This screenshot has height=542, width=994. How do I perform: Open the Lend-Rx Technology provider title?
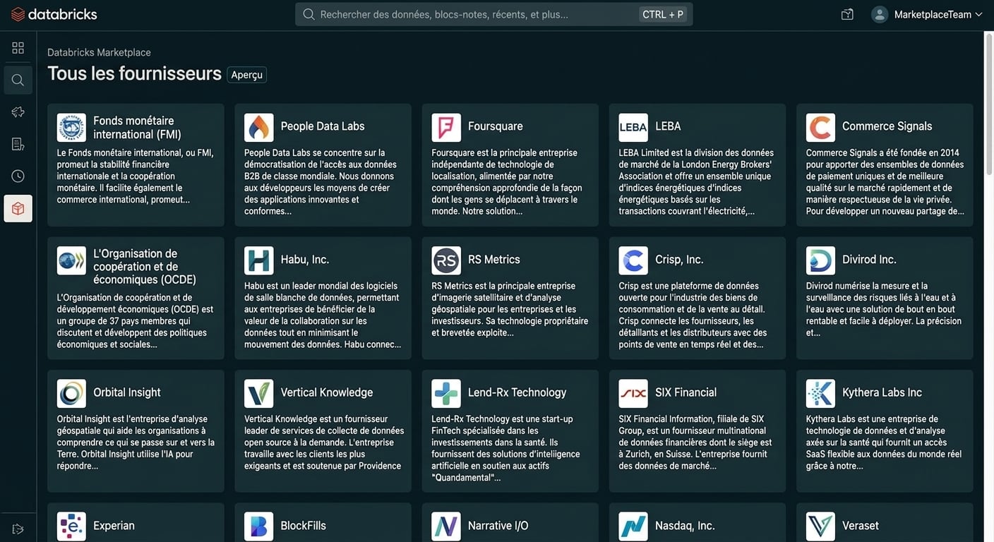517,392
